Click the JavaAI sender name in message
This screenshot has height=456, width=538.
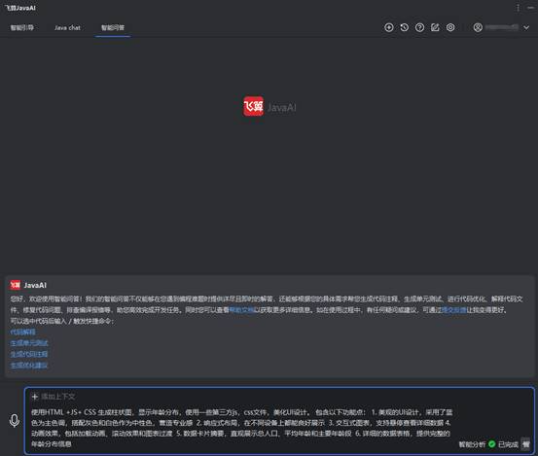click(35, 285)
